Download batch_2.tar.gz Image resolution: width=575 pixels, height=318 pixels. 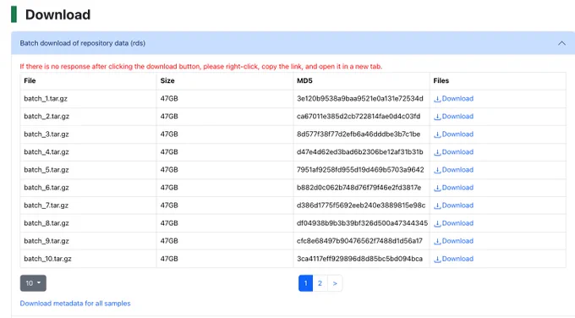pos(453,116)
